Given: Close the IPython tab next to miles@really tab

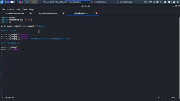Looking at the screenshot, I should click(x=64, y=13).
